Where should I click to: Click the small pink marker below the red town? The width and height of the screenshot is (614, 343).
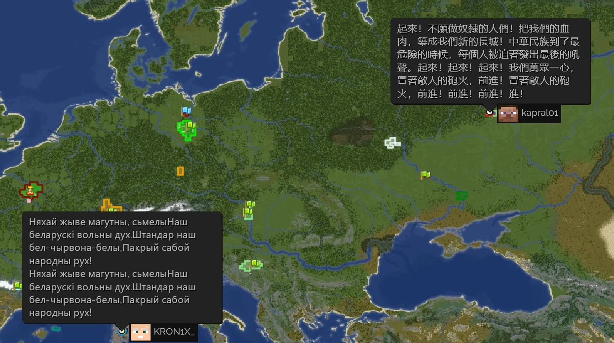coord(29,201)
